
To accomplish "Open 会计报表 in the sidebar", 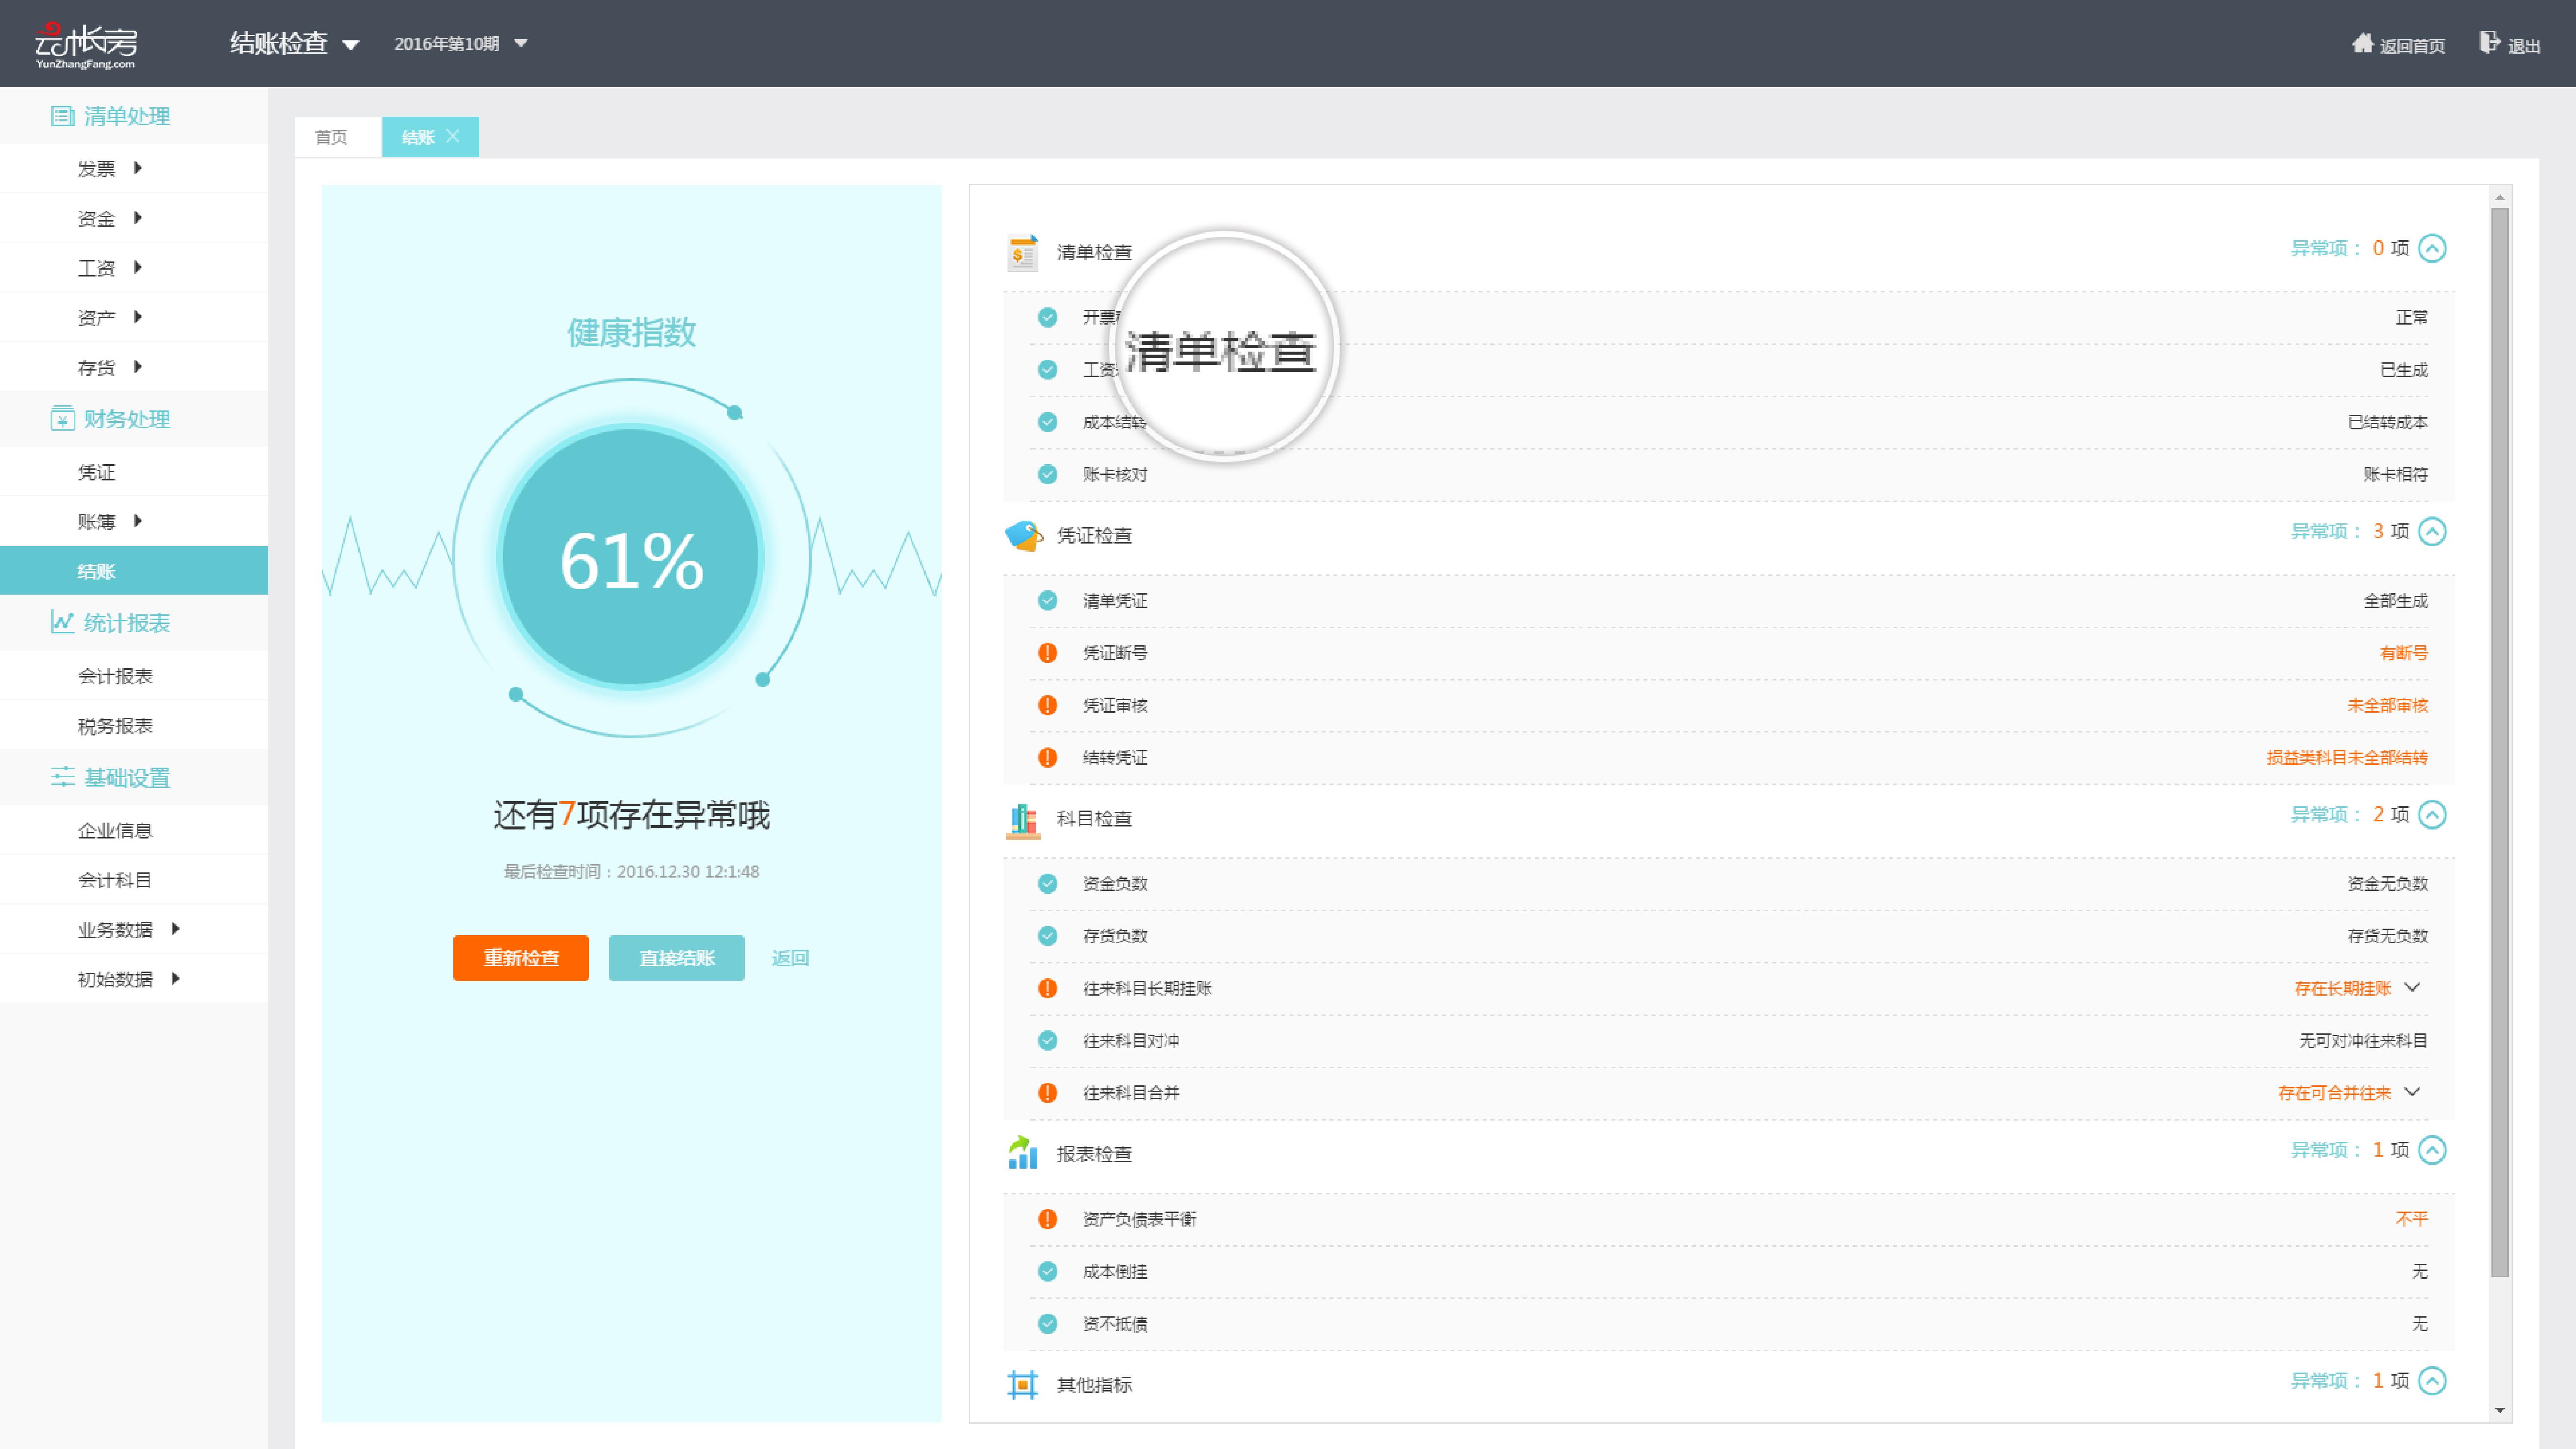I will tap(115, 676).
